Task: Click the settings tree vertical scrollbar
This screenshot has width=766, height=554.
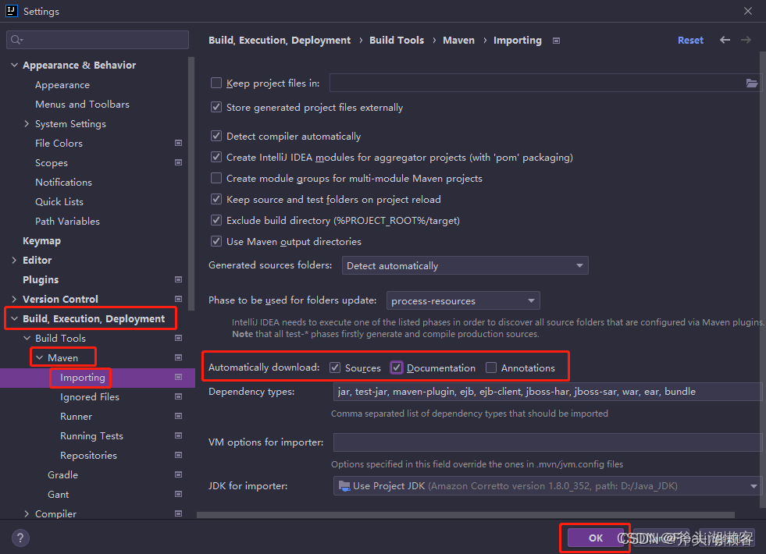Action: tap(191, 183)
